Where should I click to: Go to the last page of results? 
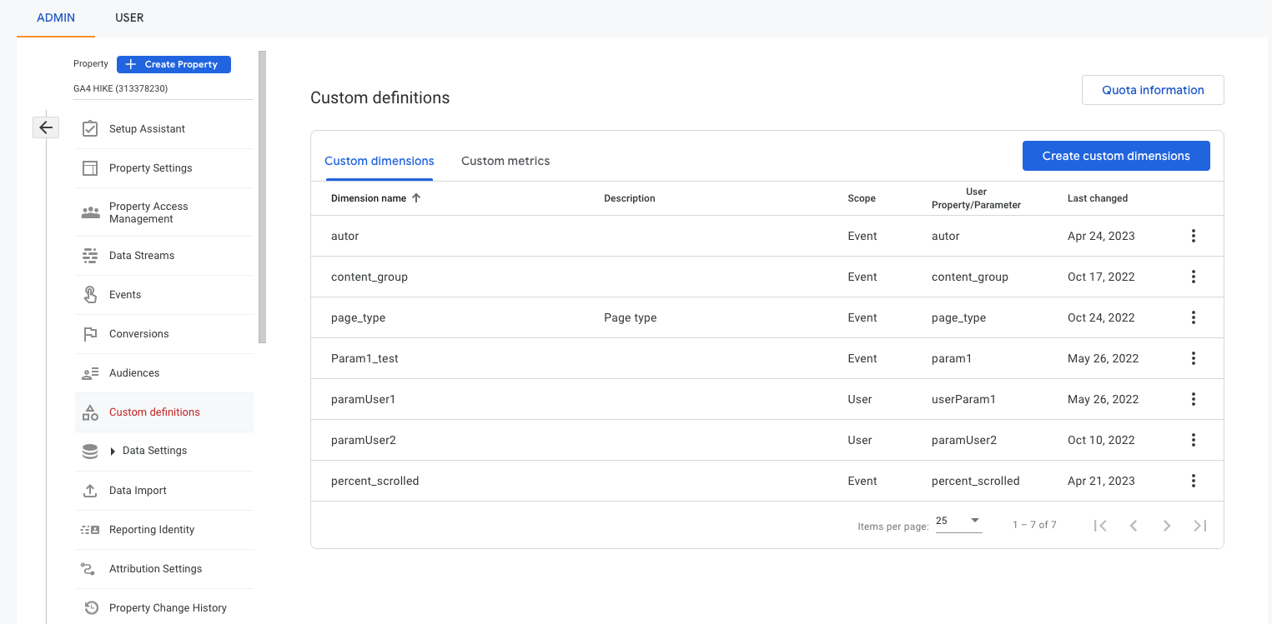[x=1200, y=526]
